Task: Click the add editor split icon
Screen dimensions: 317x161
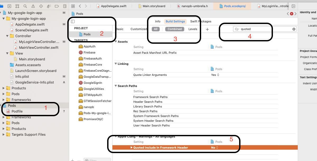Action: point(294,6)
